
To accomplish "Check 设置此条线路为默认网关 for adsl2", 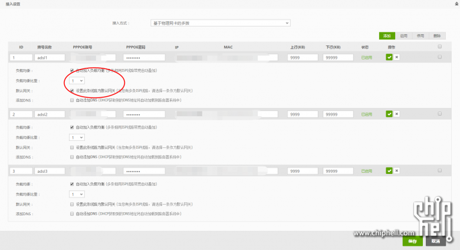I will click(72, 147).
